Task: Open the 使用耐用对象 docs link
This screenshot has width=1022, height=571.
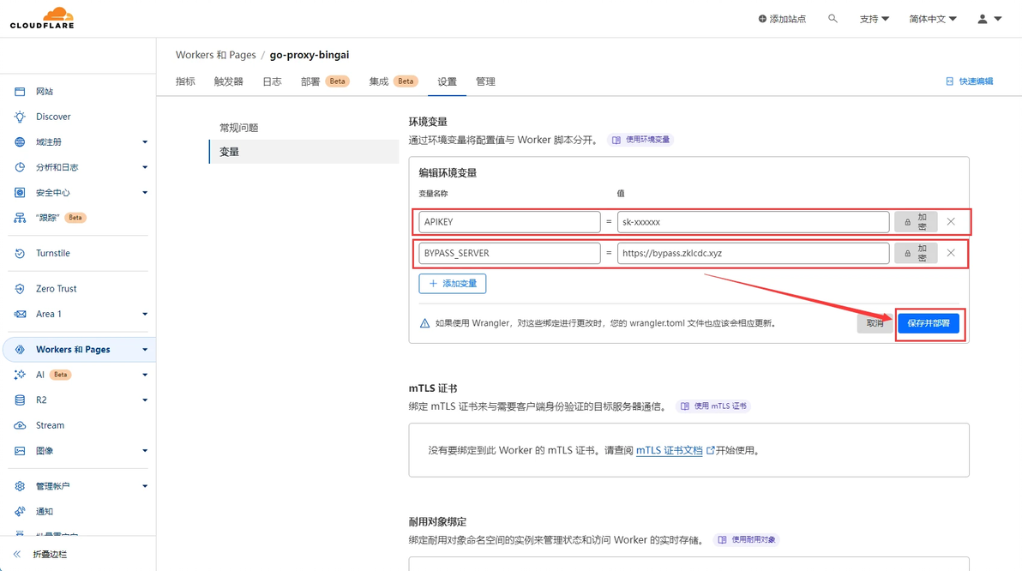Action: coord(747,540)
